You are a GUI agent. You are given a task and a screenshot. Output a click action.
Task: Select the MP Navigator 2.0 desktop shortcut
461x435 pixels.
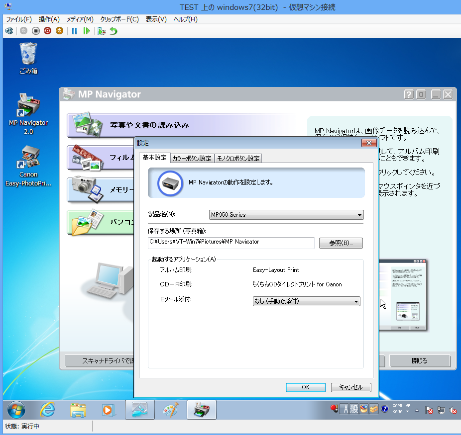[28, 114]
